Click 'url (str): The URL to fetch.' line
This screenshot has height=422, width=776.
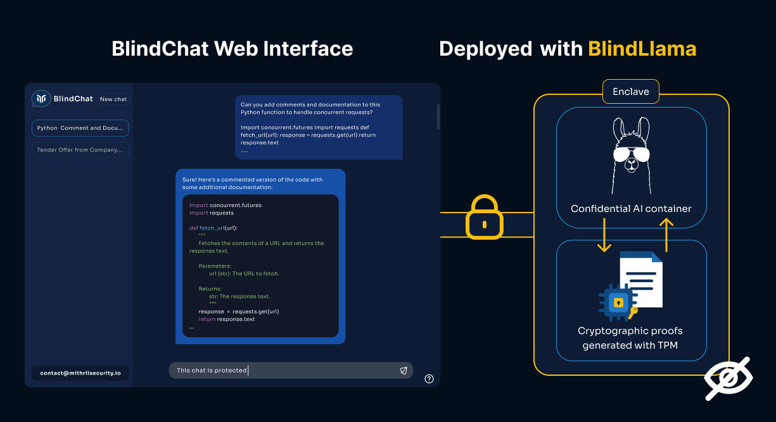[244, 273]
